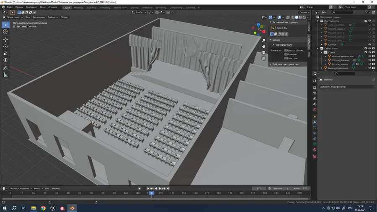Switch to the UV Editing workspace tab
The width and height of the screenshot is (377, 212).
coord(105,8)
